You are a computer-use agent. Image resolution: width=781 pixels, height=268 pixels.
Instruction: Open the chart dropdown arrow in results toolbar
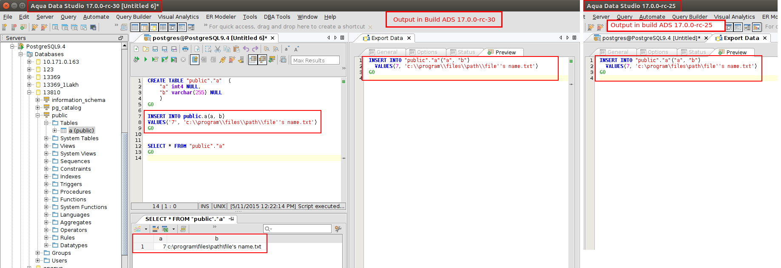[146, 229]
